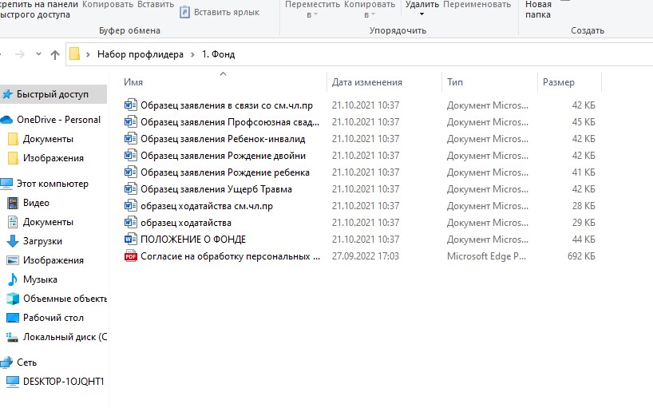The height and width of the screenshot is (408, 653).
Task: Select file Образец заявления Рождение двойни
Action: click(223, 156)
